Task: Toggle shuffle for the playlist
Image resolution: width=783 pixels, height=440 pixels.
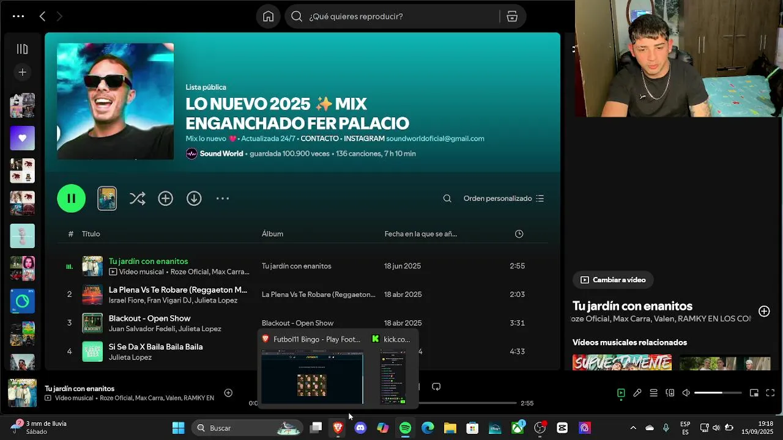Action: (137, 199)
